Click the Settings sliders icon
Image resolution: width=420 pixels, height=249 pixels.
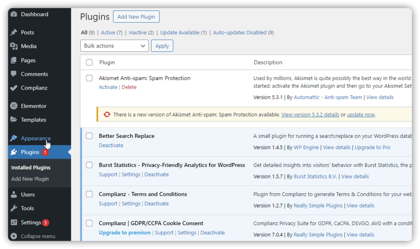(x=14, y=222)
